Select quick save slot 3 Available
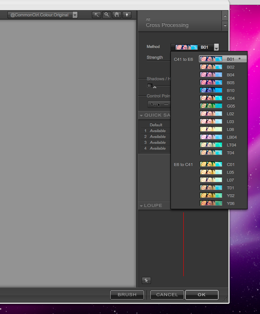The image size is (260, 314). 155,142
